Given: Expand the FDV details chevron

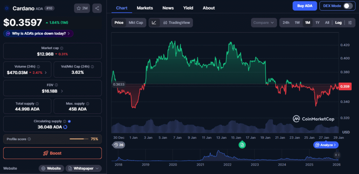Looking at the screenshot, I should [62, 91].
